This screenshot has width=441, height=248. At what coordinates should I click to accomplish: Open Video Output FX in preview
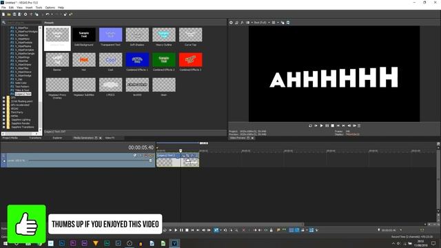coord(242,23)
